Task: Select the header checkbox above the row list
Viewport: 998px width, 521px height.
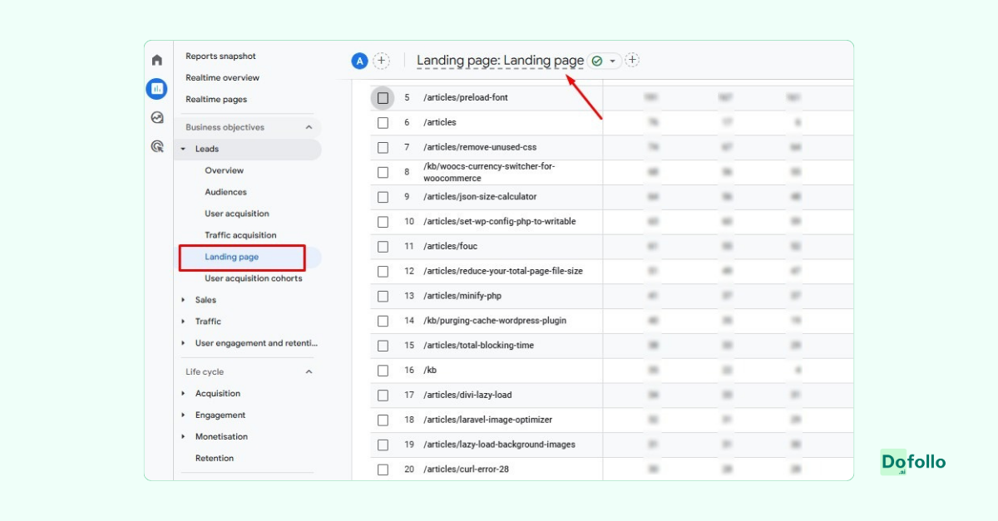Action: click(383, 97)
